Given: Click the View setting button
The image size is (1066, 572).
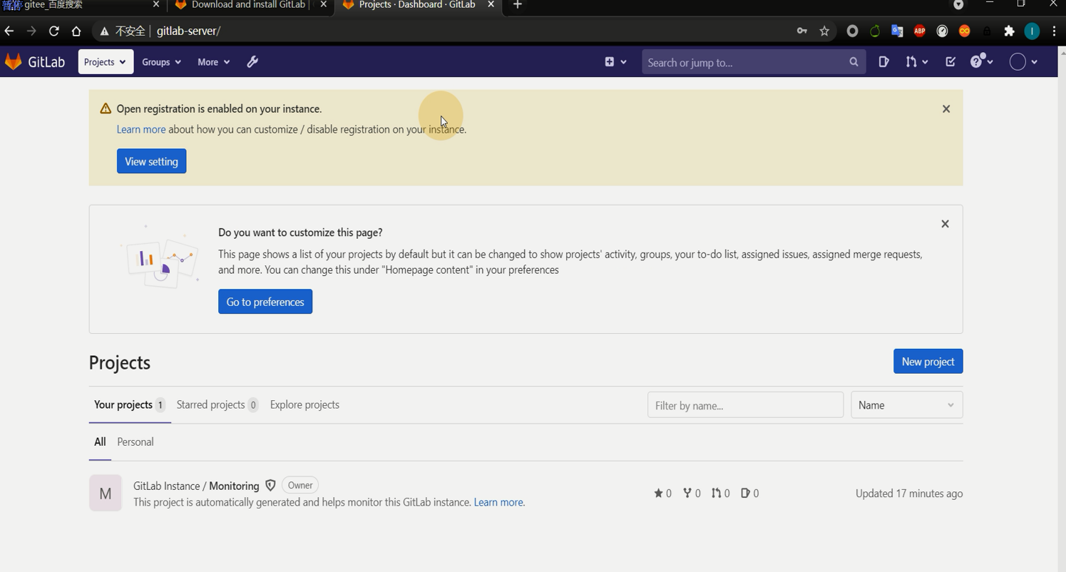Looking at the screenshot, I should coord(151,161).
